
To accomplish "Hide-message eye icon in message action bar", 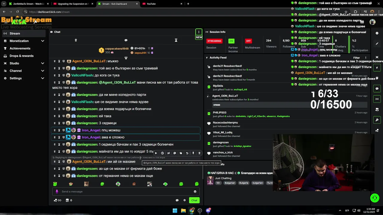I will click(x=168, y=153).
